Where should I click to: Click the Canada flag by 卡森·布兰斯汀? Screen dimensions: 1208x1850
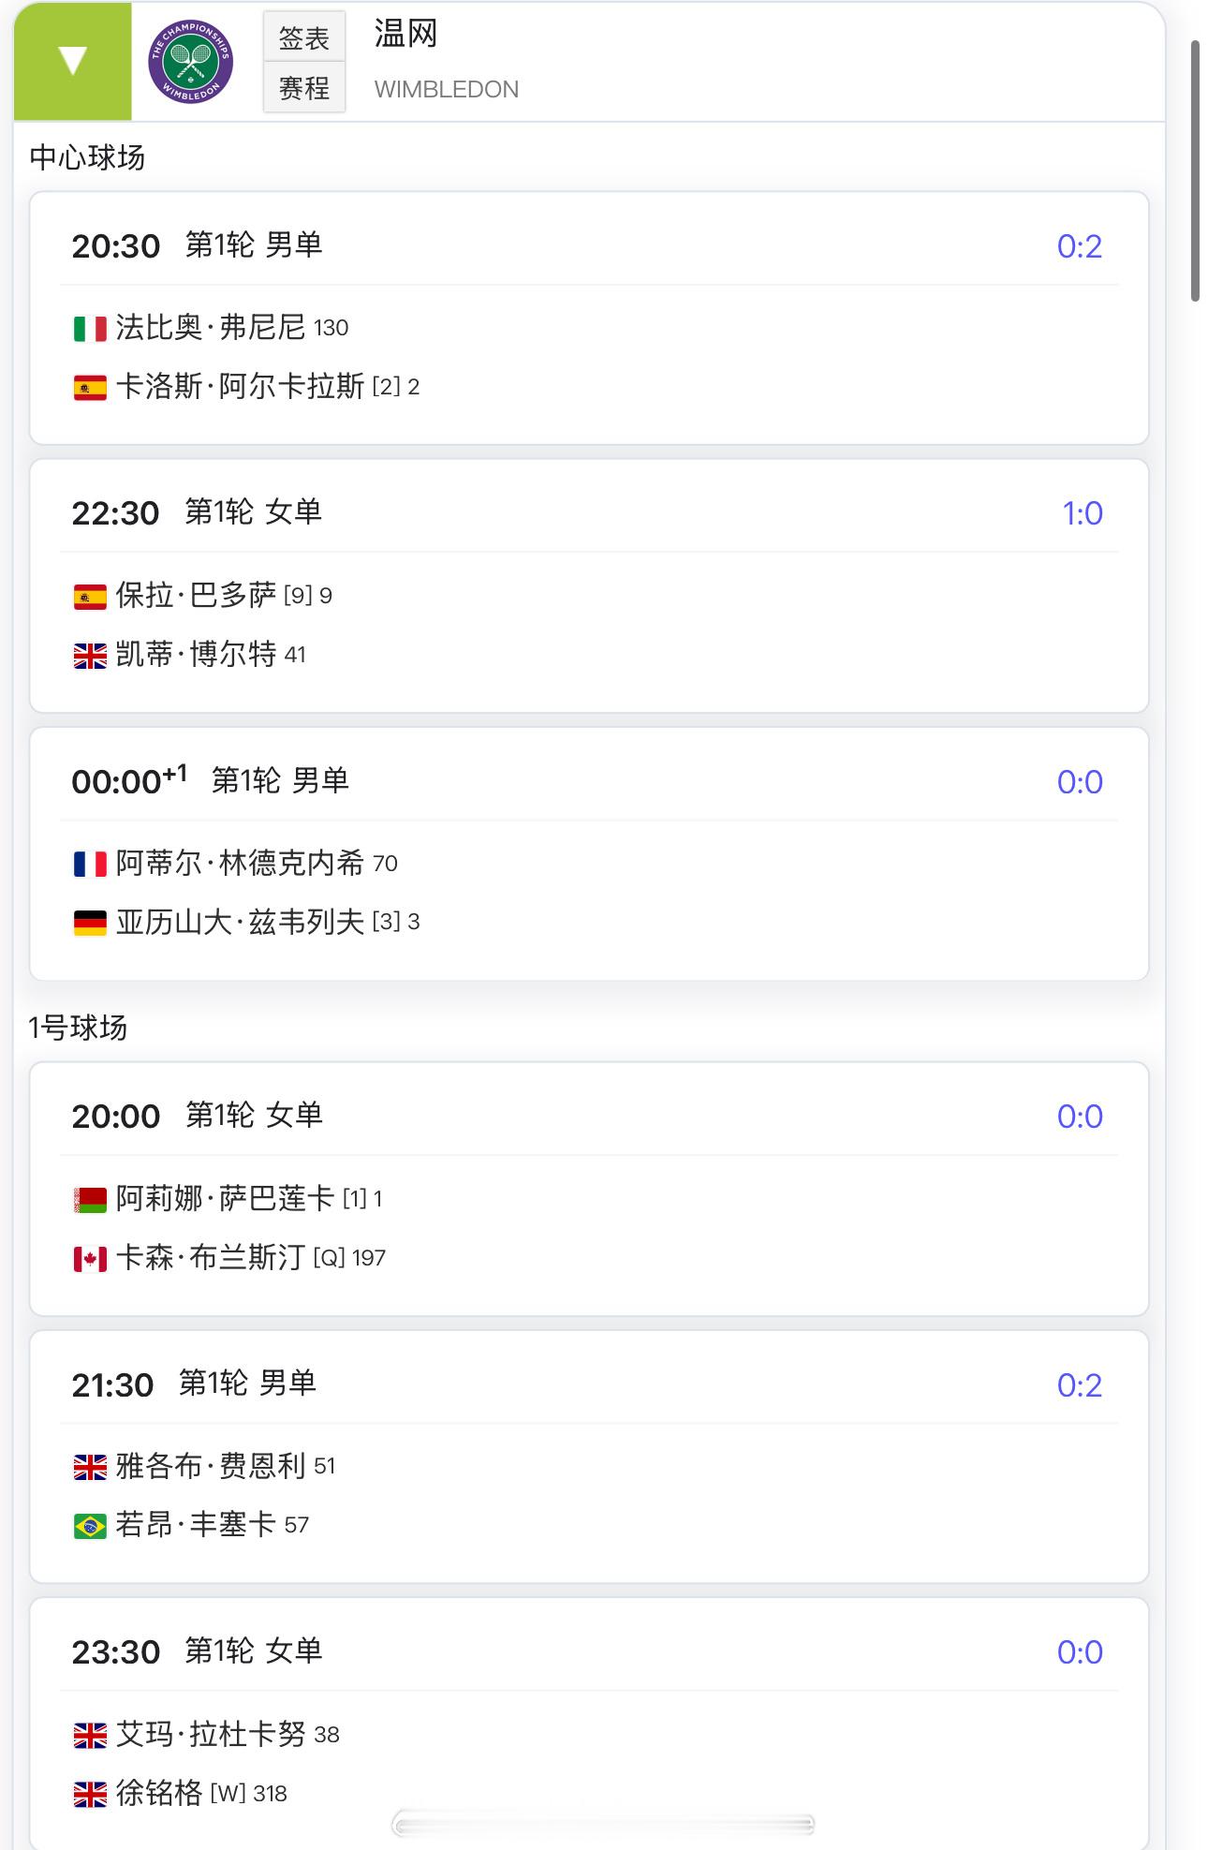pos(90,1259)
